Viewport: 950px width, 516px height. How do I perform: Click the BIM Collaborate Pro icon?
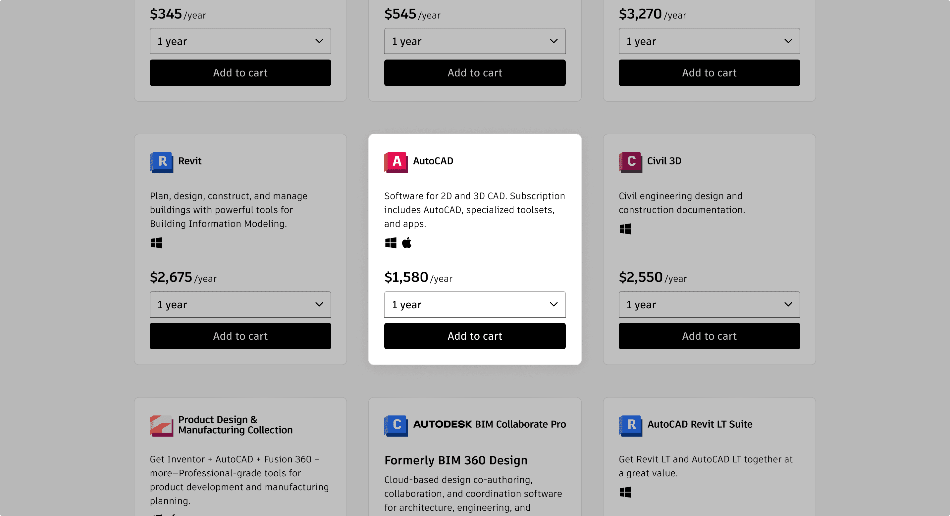click(x=396, y=425)
